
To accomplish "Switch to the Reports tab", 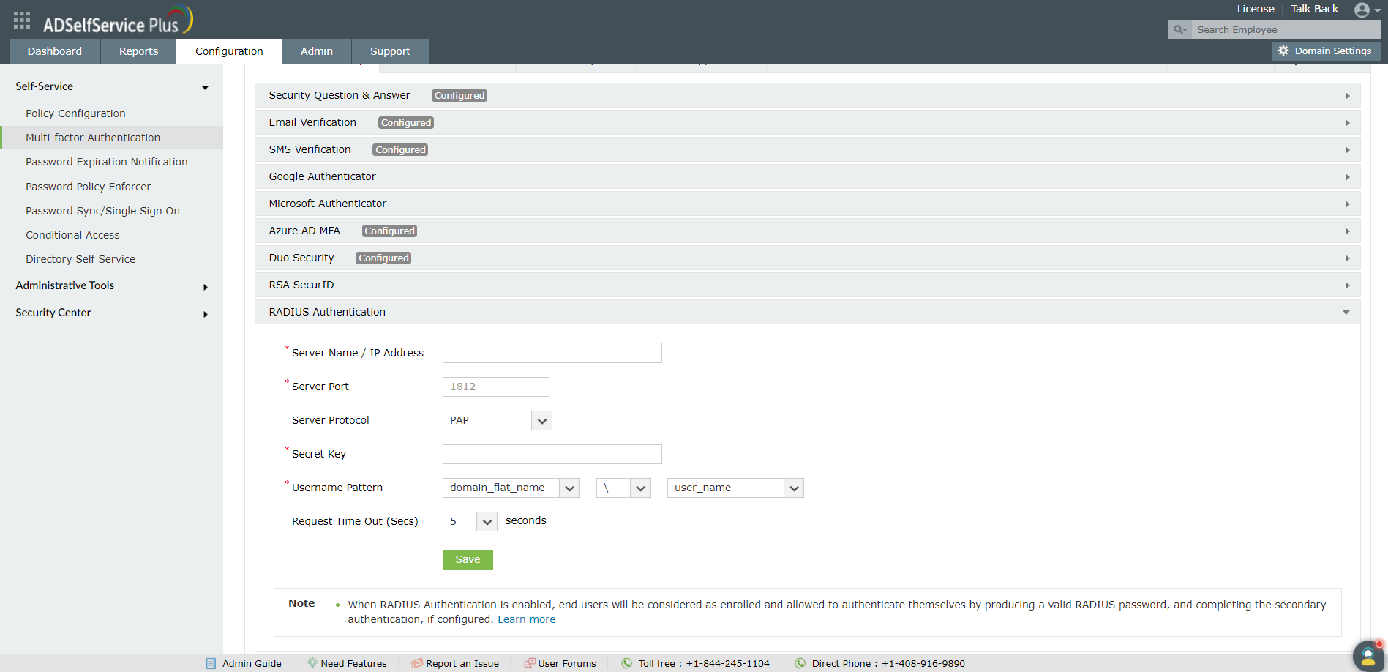I will pyautogui.click(x=138, y=51).
